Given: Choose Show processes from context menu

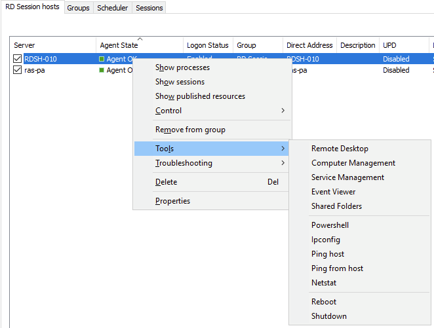Looking at the screenshot, I should 212,67.
